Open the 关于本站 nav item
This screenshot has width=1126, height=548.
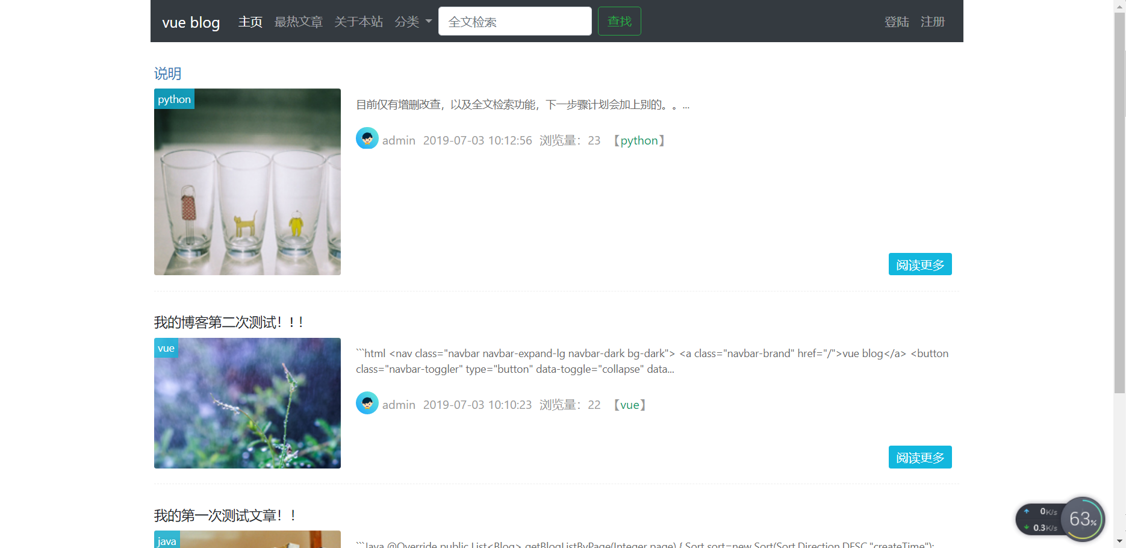[x=358, y=22]
